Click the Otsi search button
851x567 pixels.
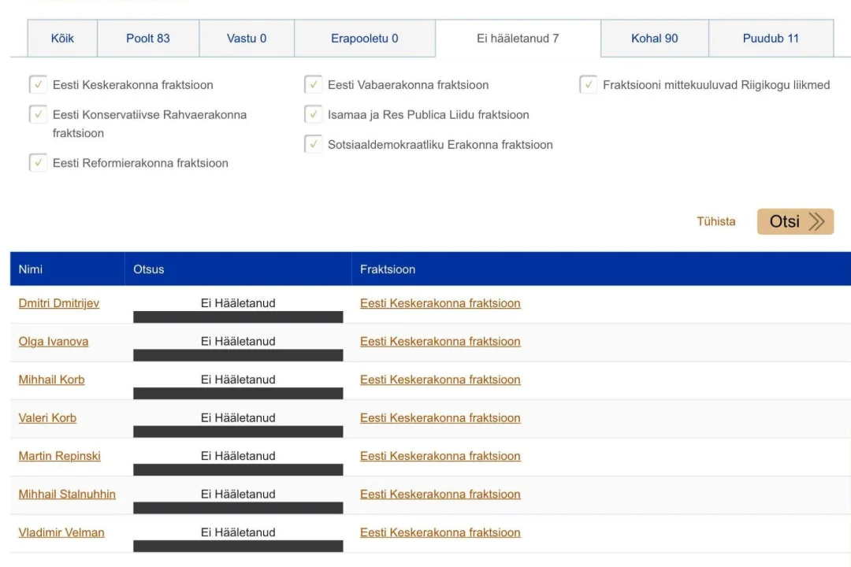pos(795,221)
